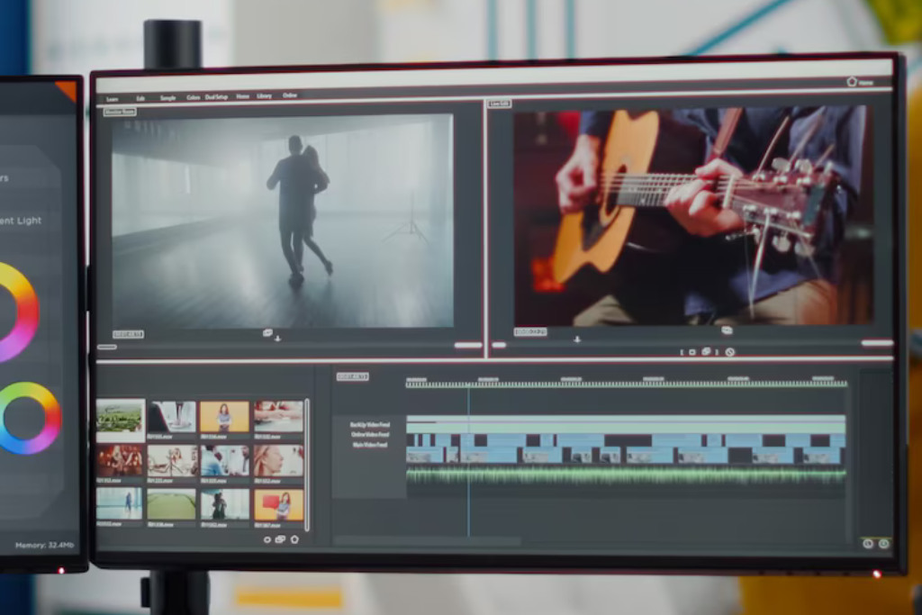Viewport: 922px width, 615px height.
Task: Click the chat bubble icon under guitar preview
Action: click(727, 330)
